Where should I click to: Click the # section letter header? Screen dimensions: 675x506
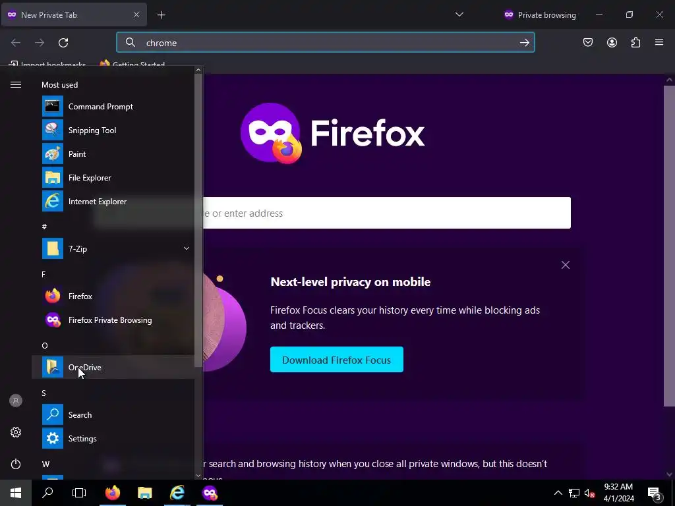pyautogui.click(x=44, y=227)
